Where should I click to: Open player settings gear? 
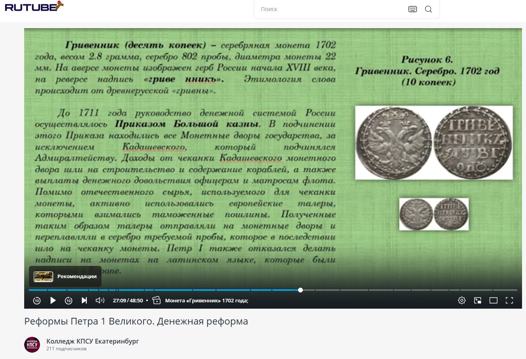pos(462,300)
